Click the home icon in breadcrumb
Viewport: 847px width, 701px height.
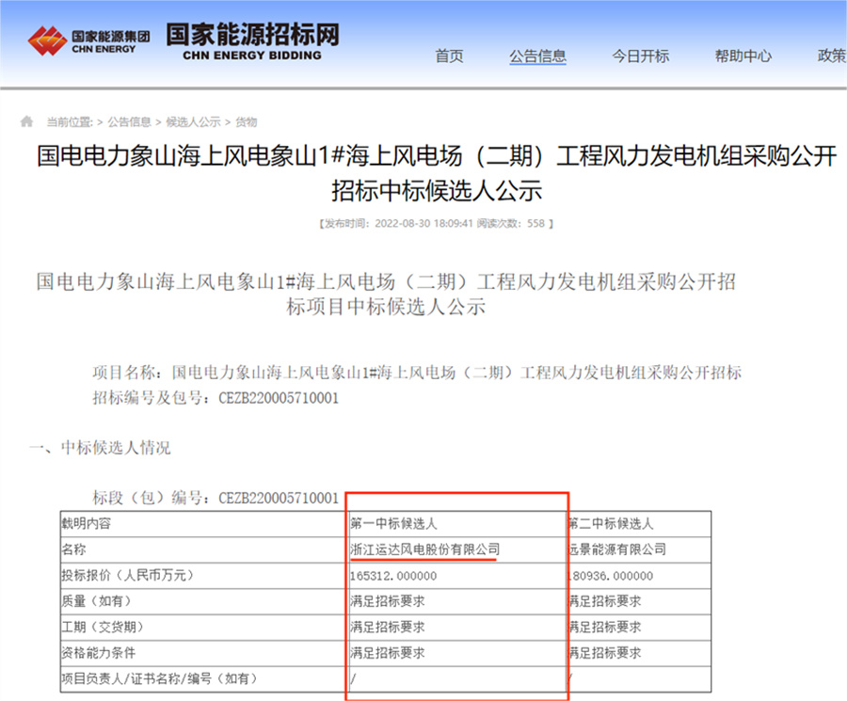(x=26, y=121)
